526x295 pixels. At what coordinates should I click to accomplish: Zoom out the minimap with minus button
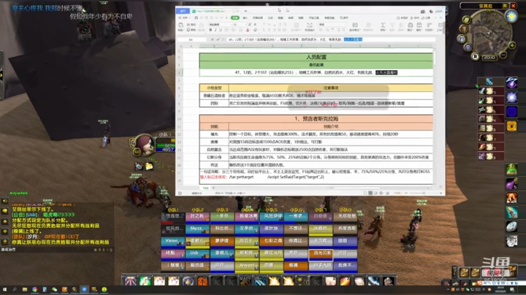coord(503,54)
